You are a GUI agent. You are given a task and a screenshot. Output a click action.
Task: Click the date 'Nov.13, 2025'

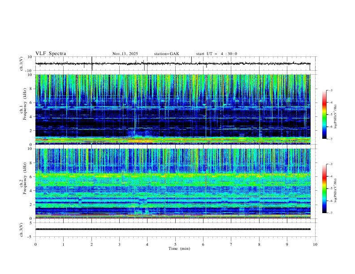click(125, 54)
